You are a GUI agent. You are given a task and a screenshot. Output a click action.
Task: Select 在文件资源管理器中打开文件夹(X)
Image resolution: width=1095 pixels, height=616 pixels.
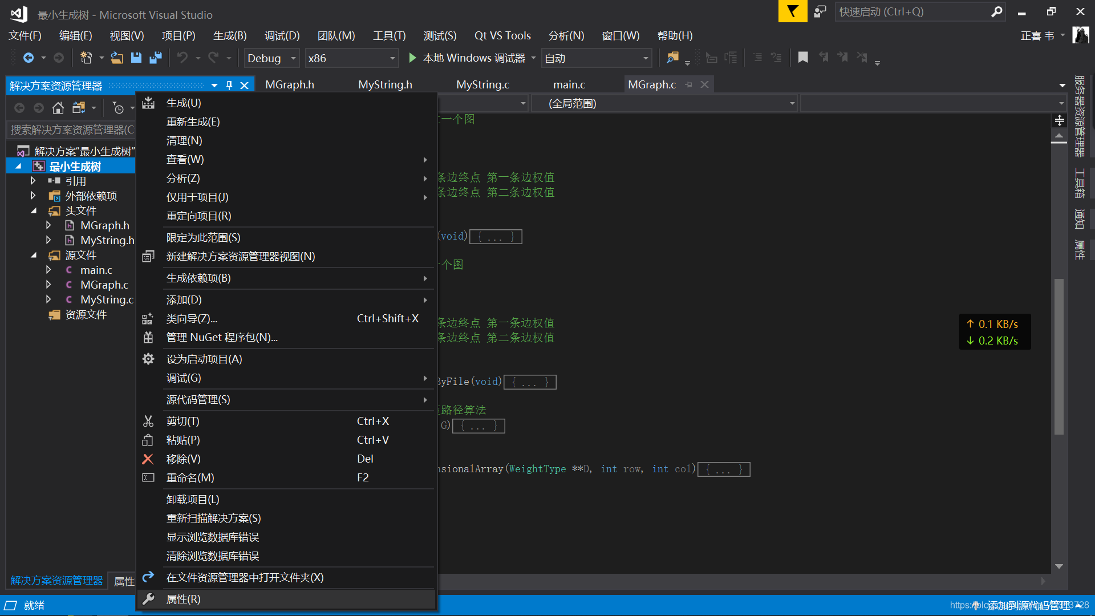pos(286,578)
